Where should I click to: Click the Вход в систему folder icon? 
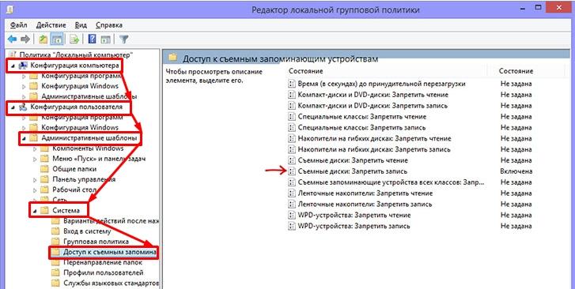55,231
